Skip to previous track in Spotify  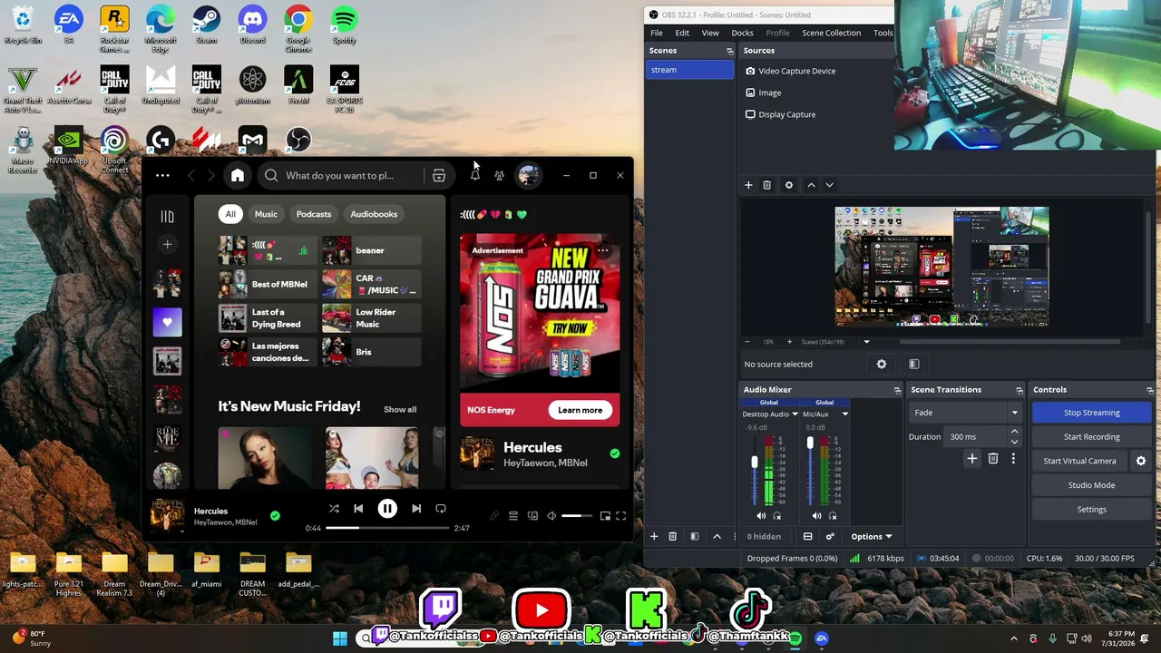(x=358, y=509)
